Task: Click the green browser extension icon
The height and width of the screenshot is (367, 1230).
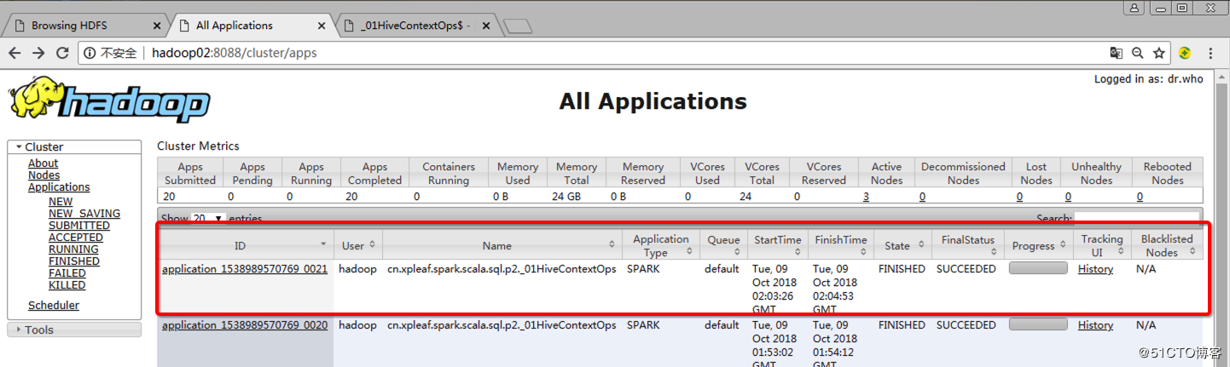Action: 1185,53
